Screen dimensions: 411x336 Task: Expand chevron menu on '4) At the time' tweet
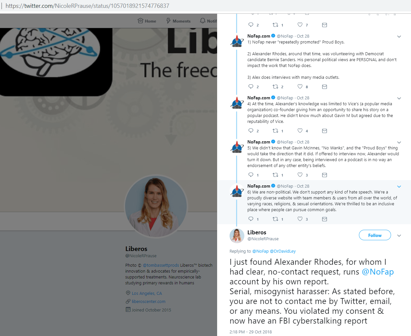[399, 98]
